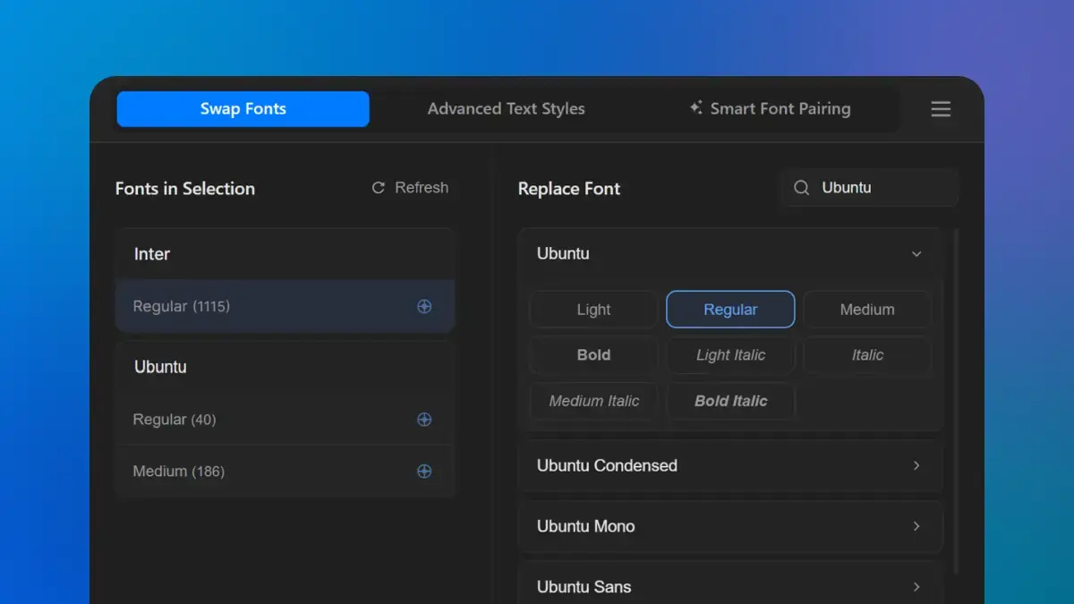Expand the Ubuntu Mono family
Viewport: 1074px width, 604px height.
click(x=730, y=526)
